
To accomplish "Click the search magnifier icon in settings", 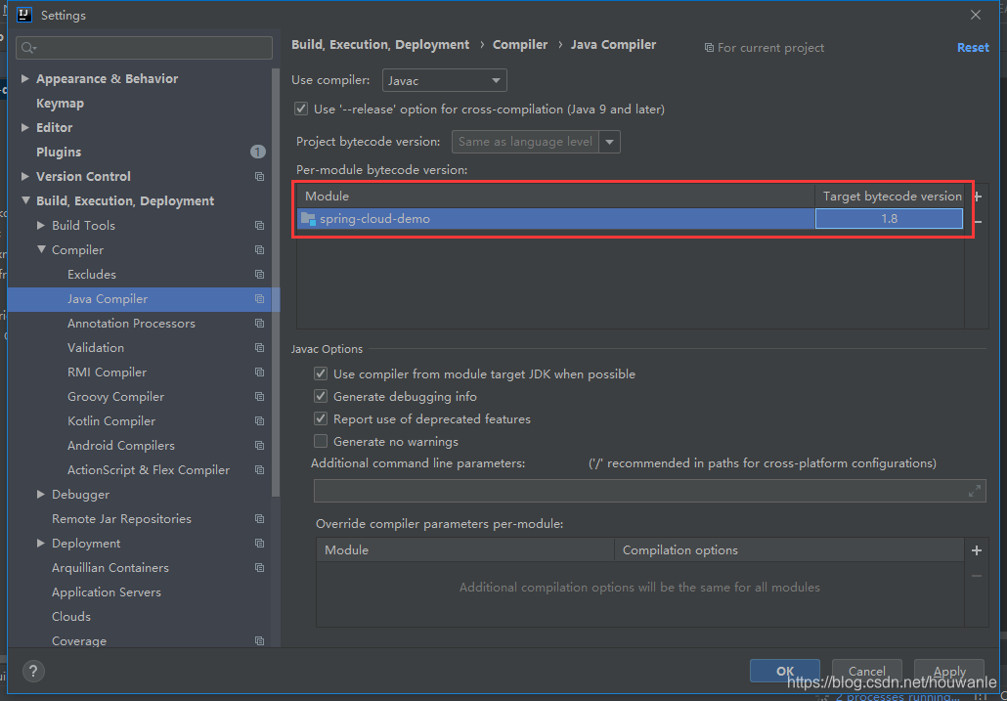I will (29, 48).
